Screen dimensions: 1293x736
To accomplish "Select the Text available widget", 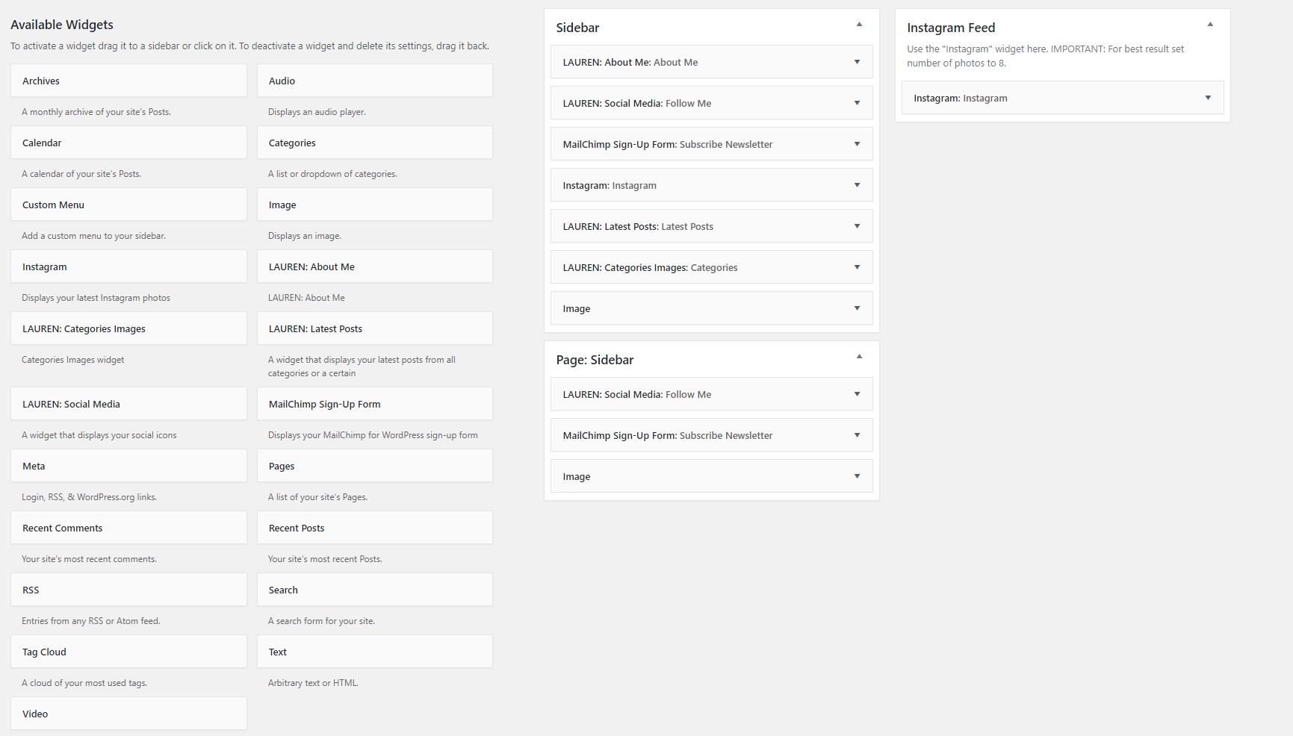I will [374, 652].
